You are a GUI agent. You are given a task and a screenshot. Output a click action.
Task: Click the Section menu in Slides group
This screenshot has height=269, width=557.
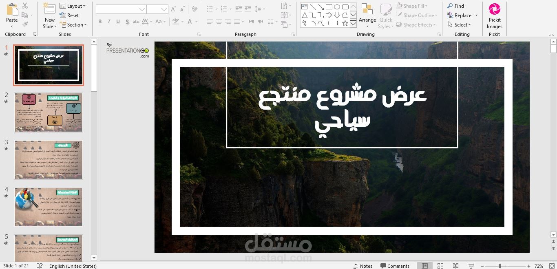click(x=74, y=24)
